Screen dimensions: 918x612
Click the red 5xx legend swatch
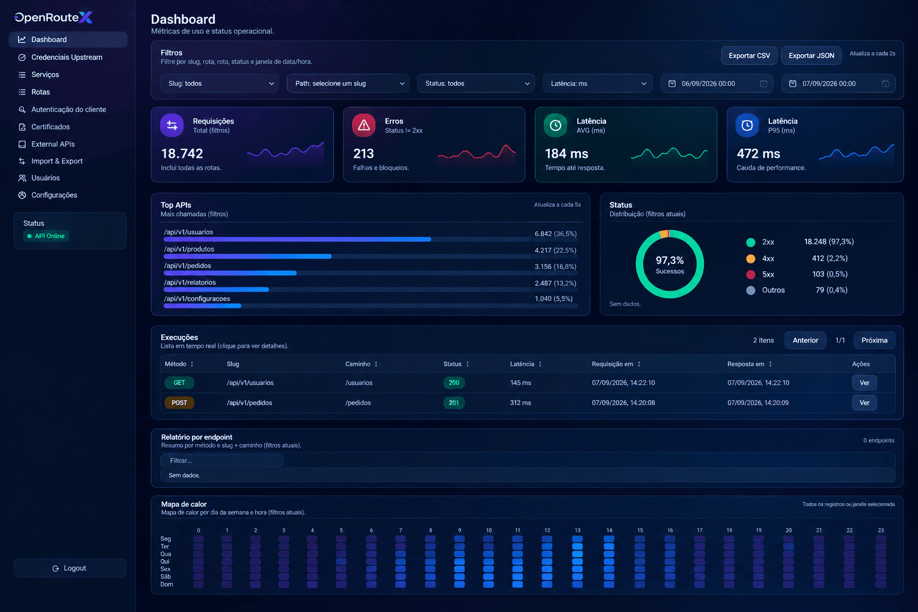pos(751,274)
